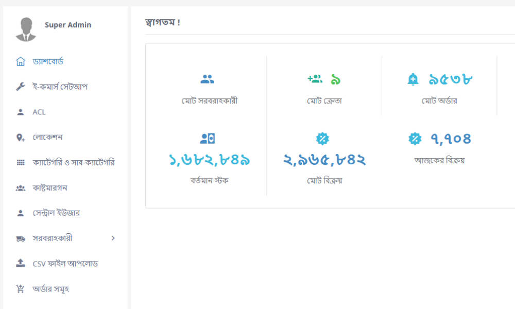This screenshot has width=515, height=309.
Task: Click the bell icon in মোট অর্ডার card
Action: click(413, 79)
